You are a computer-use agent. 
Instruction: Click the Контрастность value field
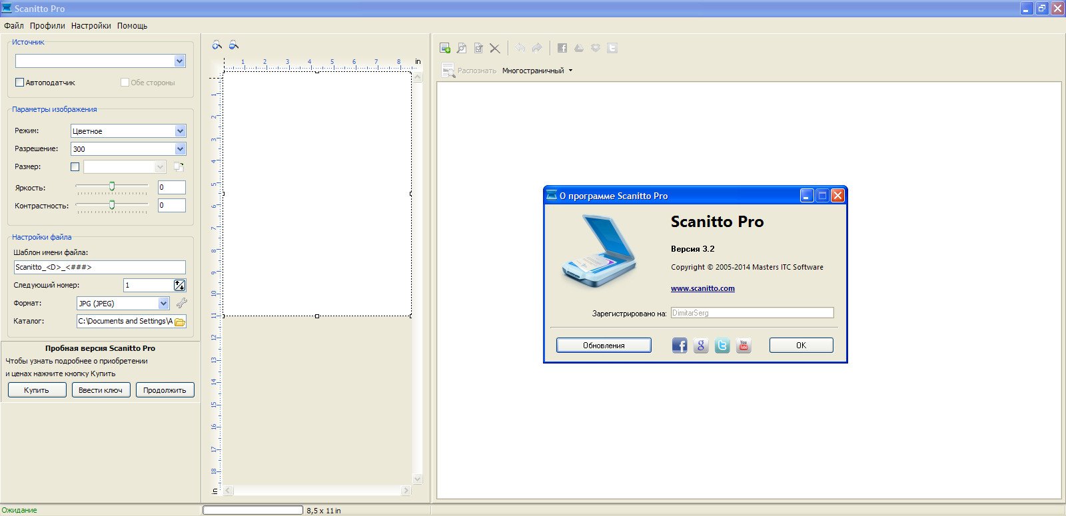coord(171,205)
